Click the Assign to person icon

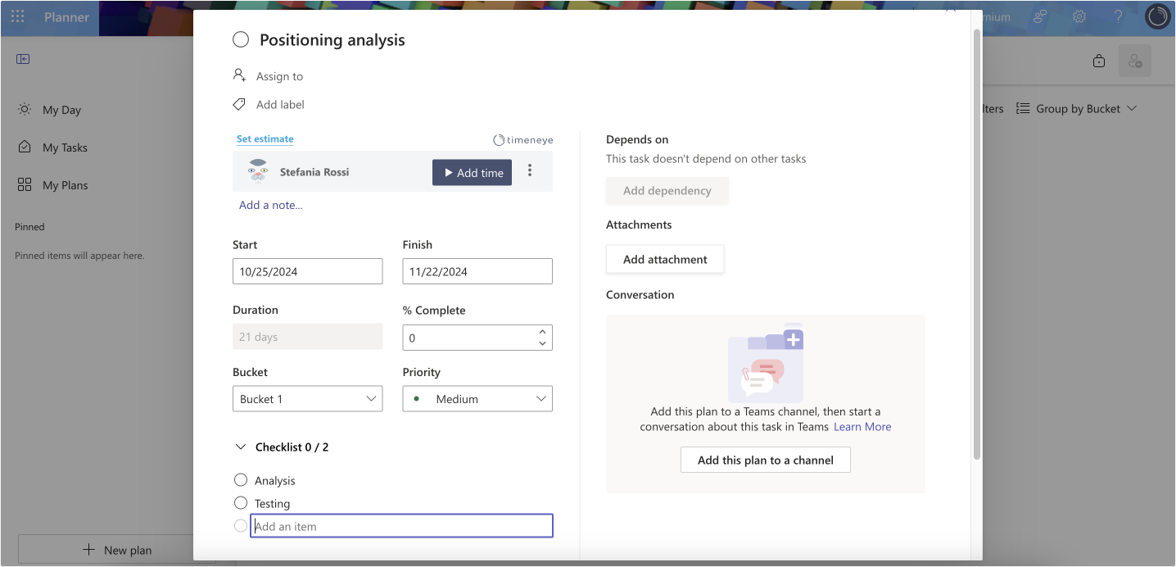[239, 75]
